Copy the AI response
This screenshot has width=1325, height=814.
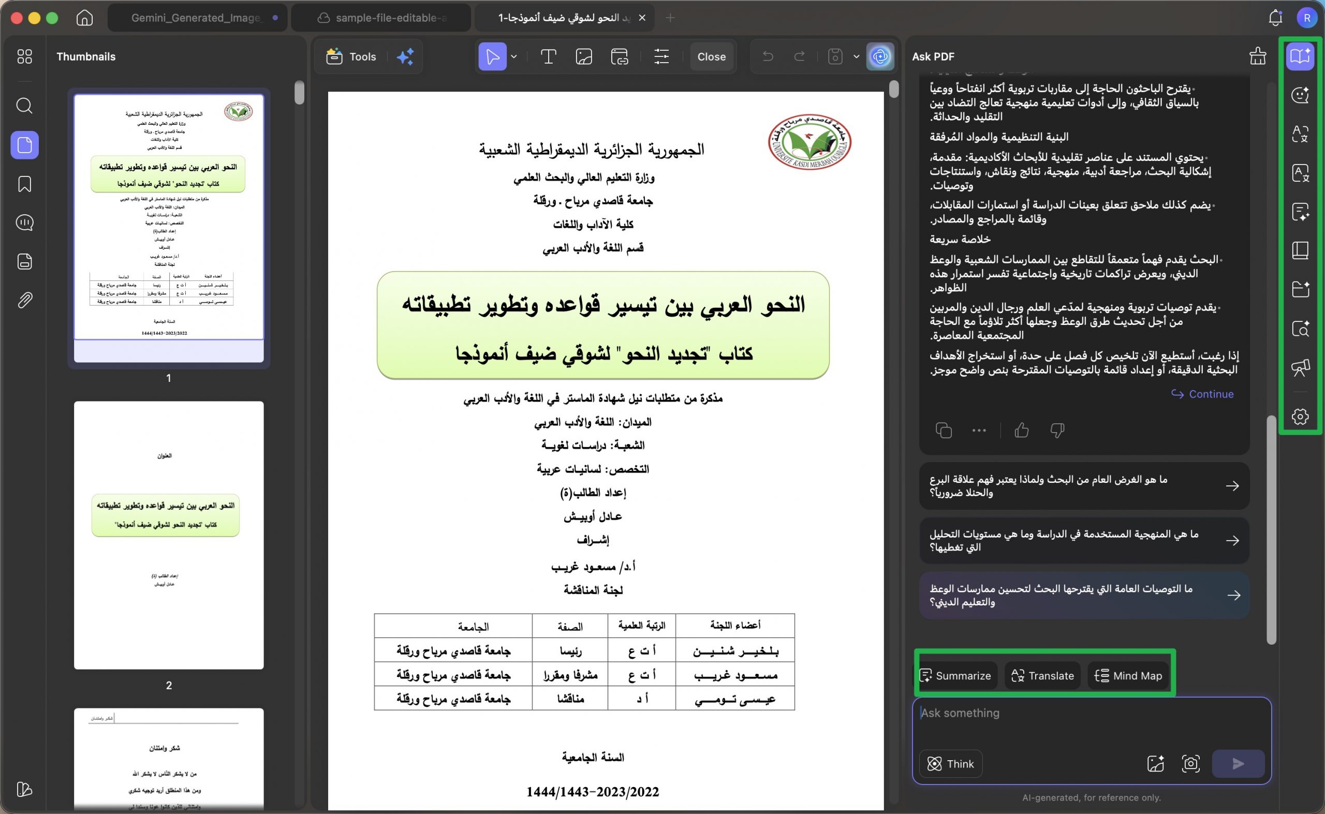[943, 430]
